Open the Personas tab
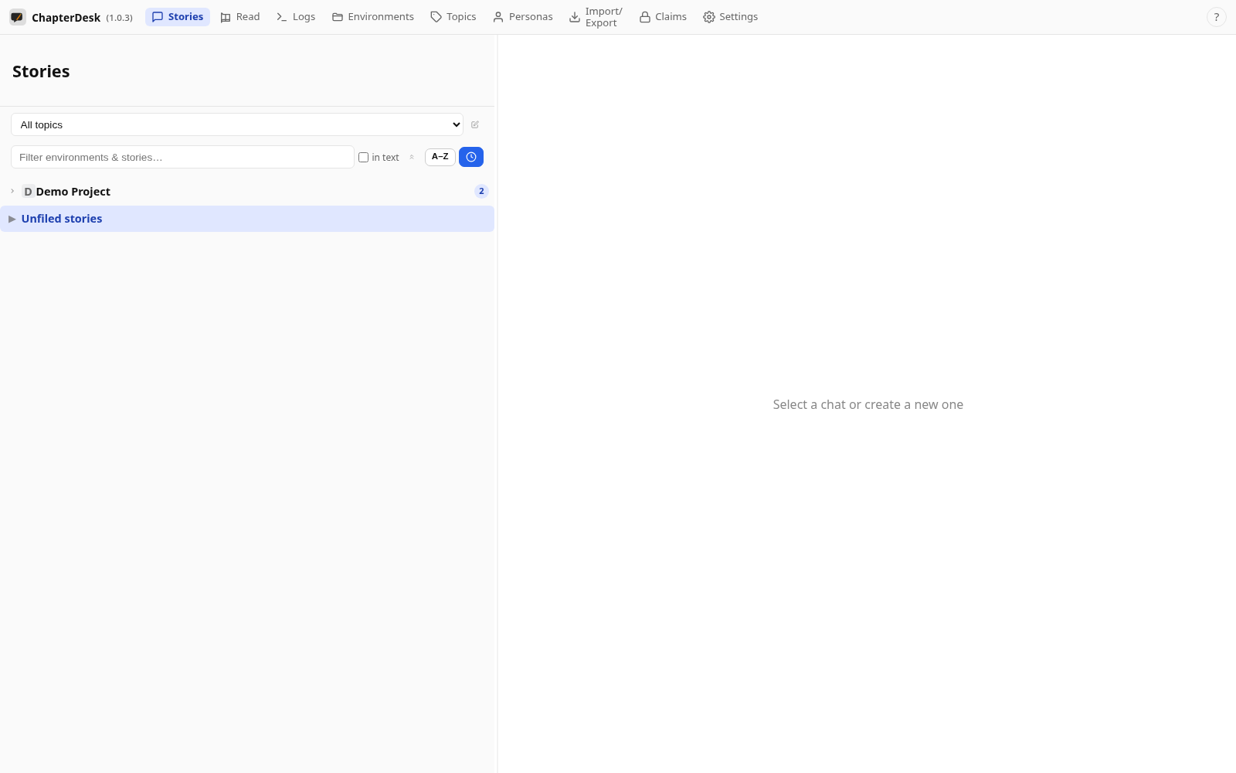The width and height of the screenshot is (1236, 773). [x=523, y=17]
